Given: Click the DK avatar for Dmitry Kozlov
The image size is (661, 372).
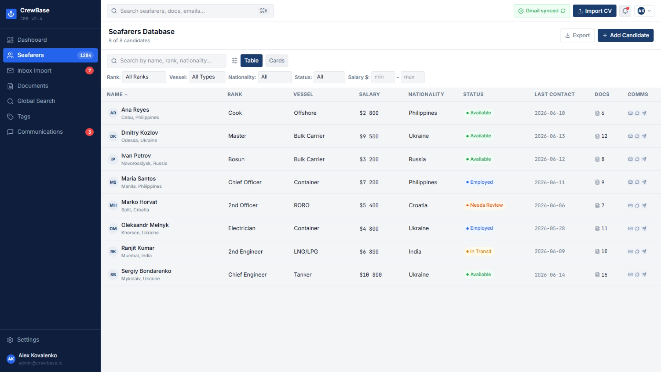Looking at the screenshot, I should pyautogui.click(x=113, y=136).
